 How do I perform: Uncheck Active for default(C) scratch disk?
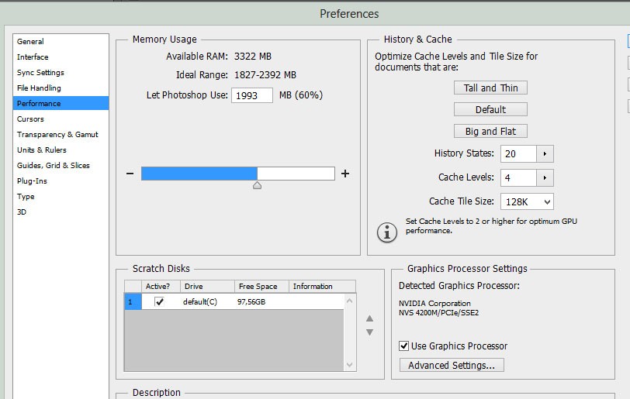[160, 301]
